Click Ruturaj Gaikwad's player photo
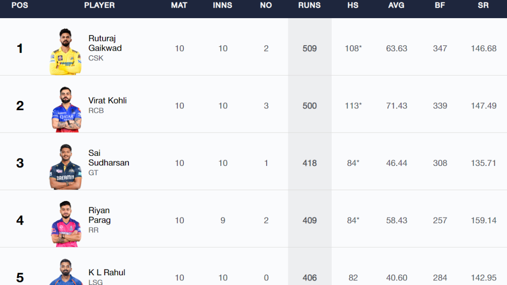Viewport: 507px width, 285px height. pos(65,52)
